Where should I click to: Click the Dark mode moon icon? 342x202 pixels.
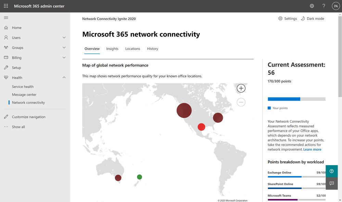point(303,18)
